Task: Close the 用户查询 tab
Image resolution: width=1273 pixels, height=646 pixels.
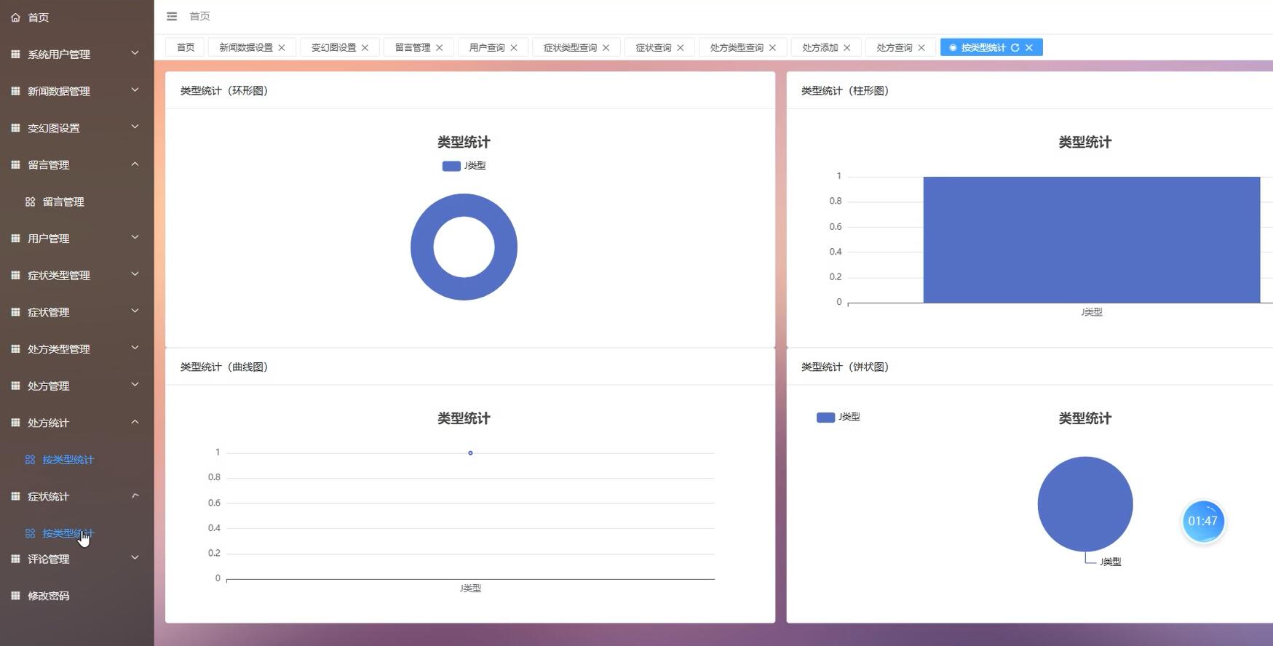Action: tap(513, 47)
